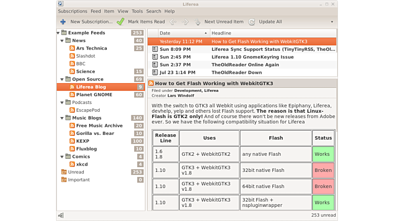The width and height of the screenshot is (394, 221).
Task: Collapse the Example Feeds tree node
Action: 58,33
